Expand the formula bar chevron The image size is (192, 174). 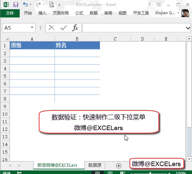pyautogui.click(x=188, y=28)
